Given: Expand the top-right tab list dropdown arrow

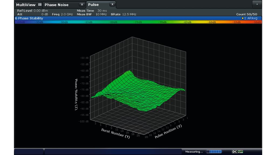Looking at the screenshot, I should pos(257,5).
